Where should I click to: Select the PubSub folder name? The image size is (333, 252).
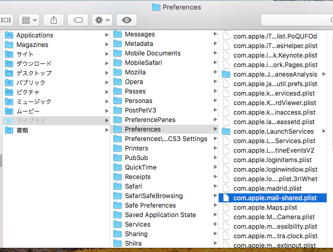[x=137, y=158]
